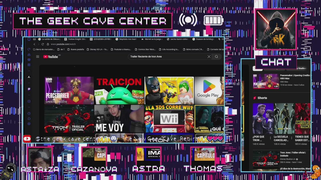Open the LEGO Batman thumbnail

coord(169,90)
